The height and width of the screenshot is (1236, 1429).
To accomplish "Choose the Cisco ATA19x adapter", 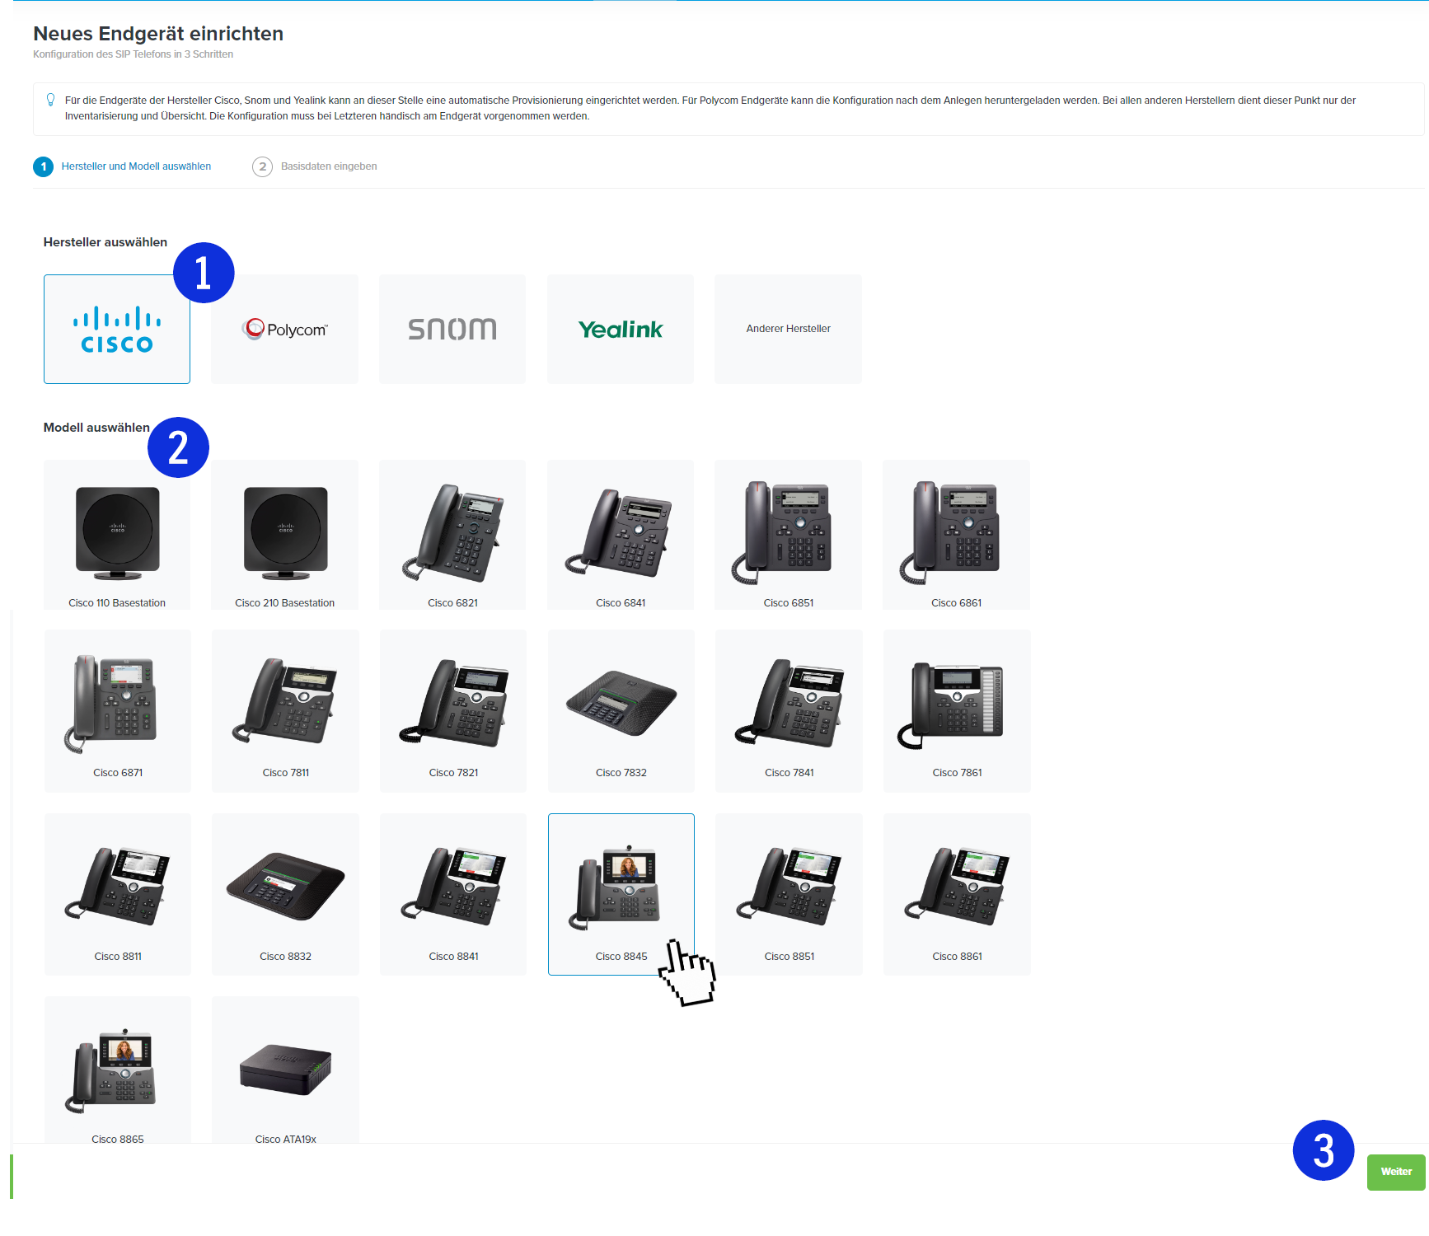I will [x=286, y=1070].
